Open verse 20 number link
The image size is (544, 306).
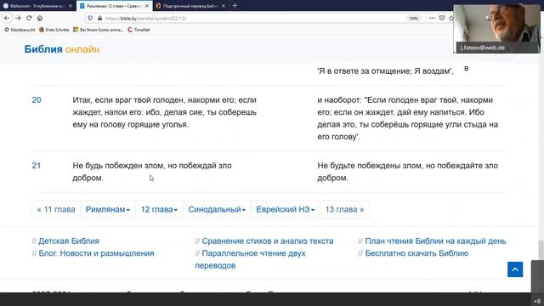coord(37,100)
